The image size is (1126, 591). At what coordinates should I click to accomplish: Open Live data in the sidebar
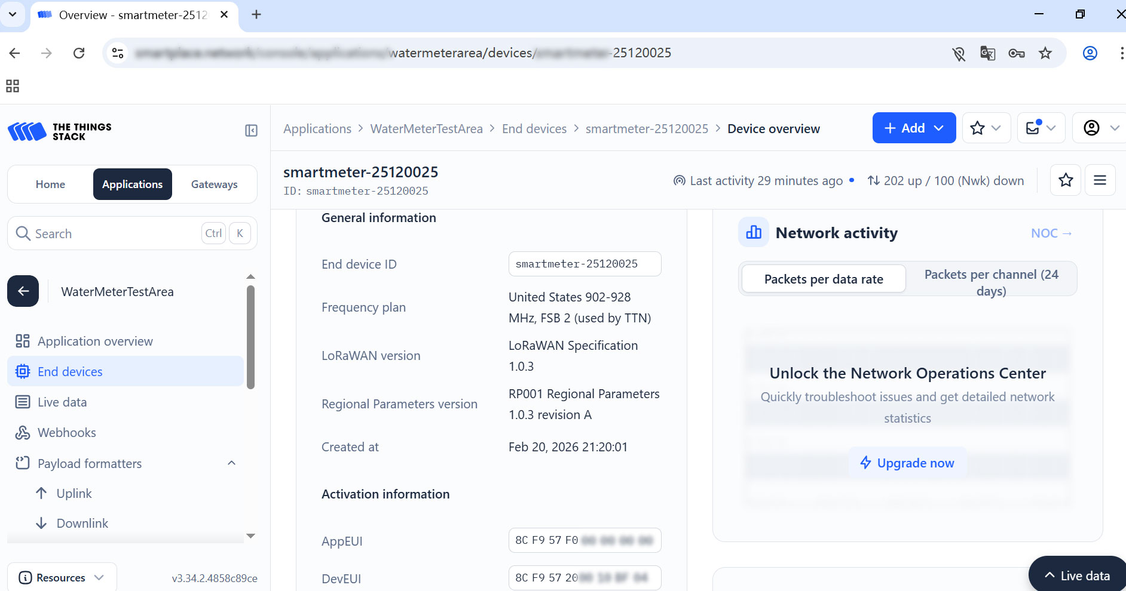pos(62,402)
